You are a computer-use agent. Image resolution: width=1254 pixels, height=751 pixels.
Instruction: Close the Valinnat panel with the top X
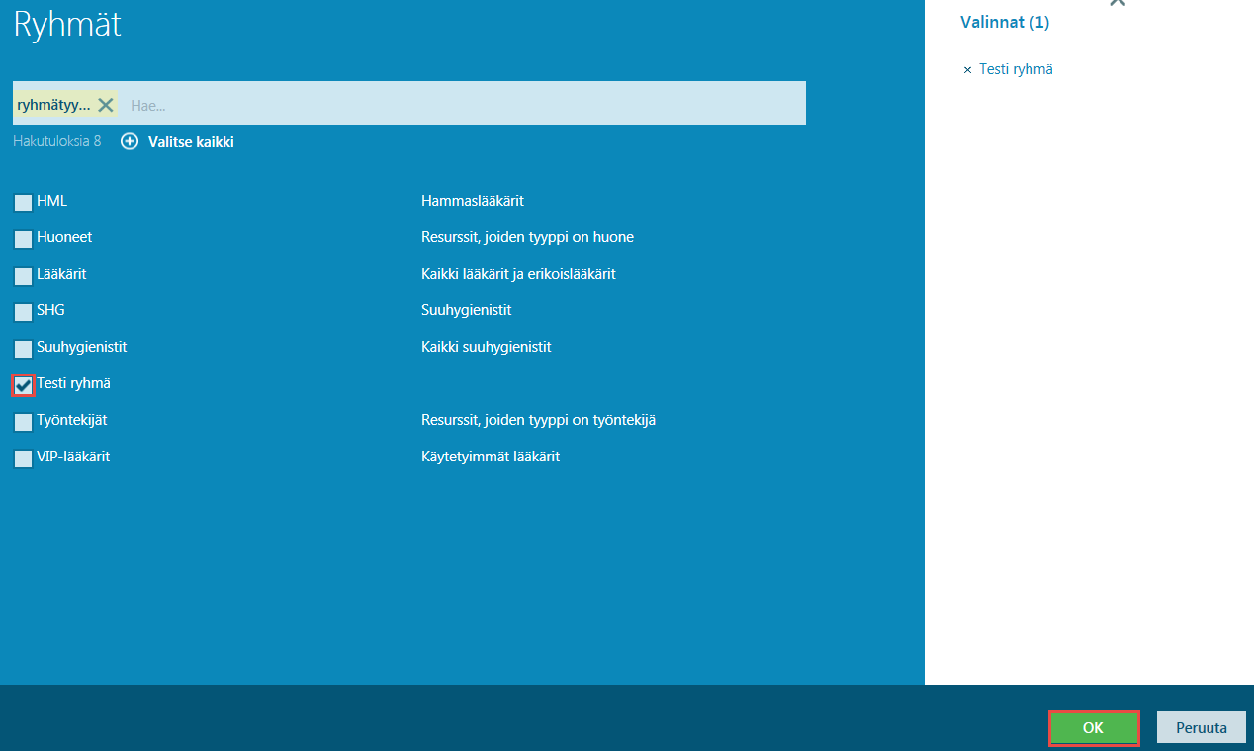1118,3
